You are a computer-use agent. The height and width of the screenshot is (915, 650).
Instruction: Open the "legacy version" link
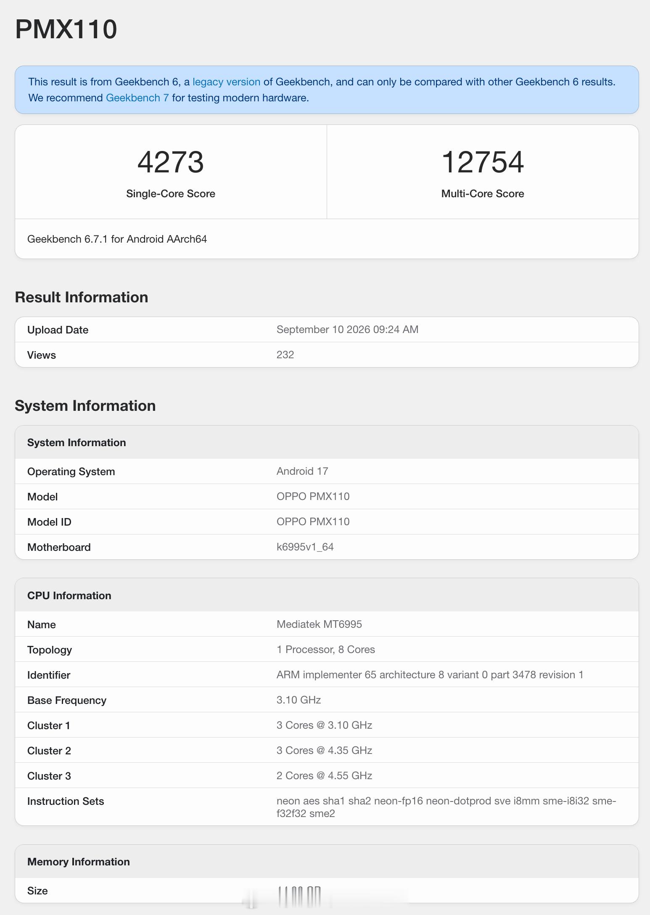(x=226, y=82)
